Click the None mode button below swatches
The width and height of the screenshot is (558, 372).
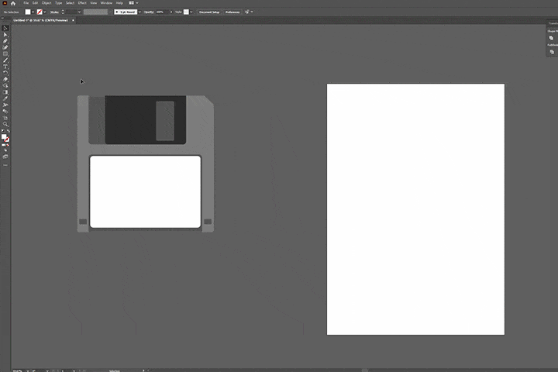click(x=8, y=145)
